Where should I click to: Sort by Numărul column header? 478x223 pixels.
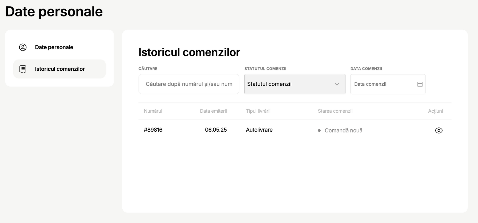[153, 111]
